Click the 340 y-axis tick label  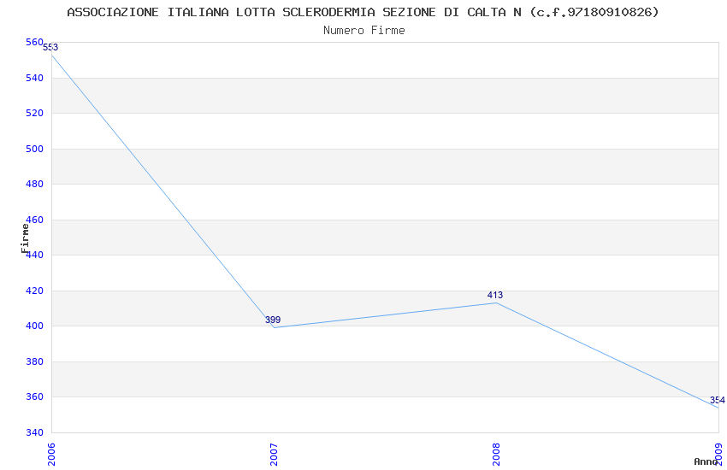click(x=34, y=432)
